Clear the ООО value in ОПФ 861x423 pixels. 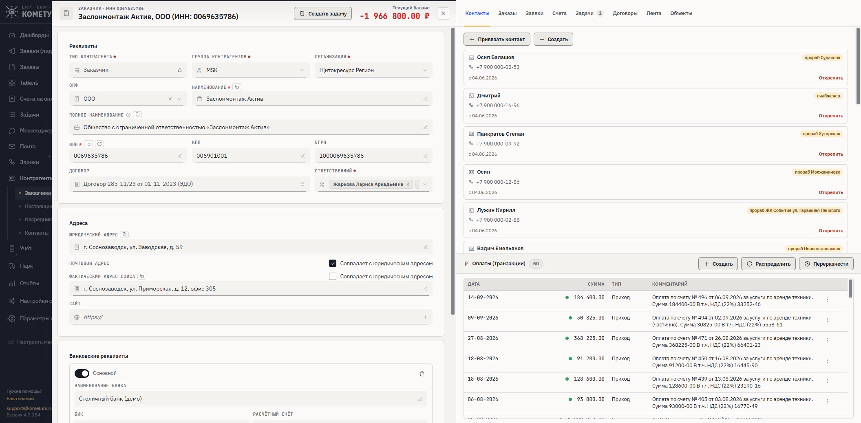[170, 99]
